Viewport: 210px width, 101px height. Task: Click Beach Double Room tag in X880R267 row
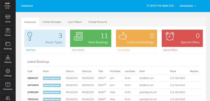point(52,78)
